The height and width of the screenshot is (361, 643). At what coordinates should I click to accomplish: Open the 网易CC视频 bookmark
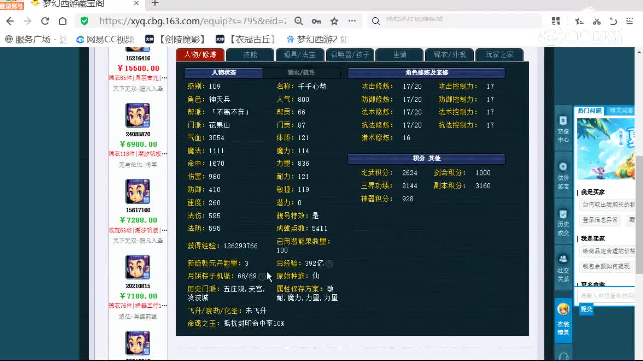[x=105, y=39]
